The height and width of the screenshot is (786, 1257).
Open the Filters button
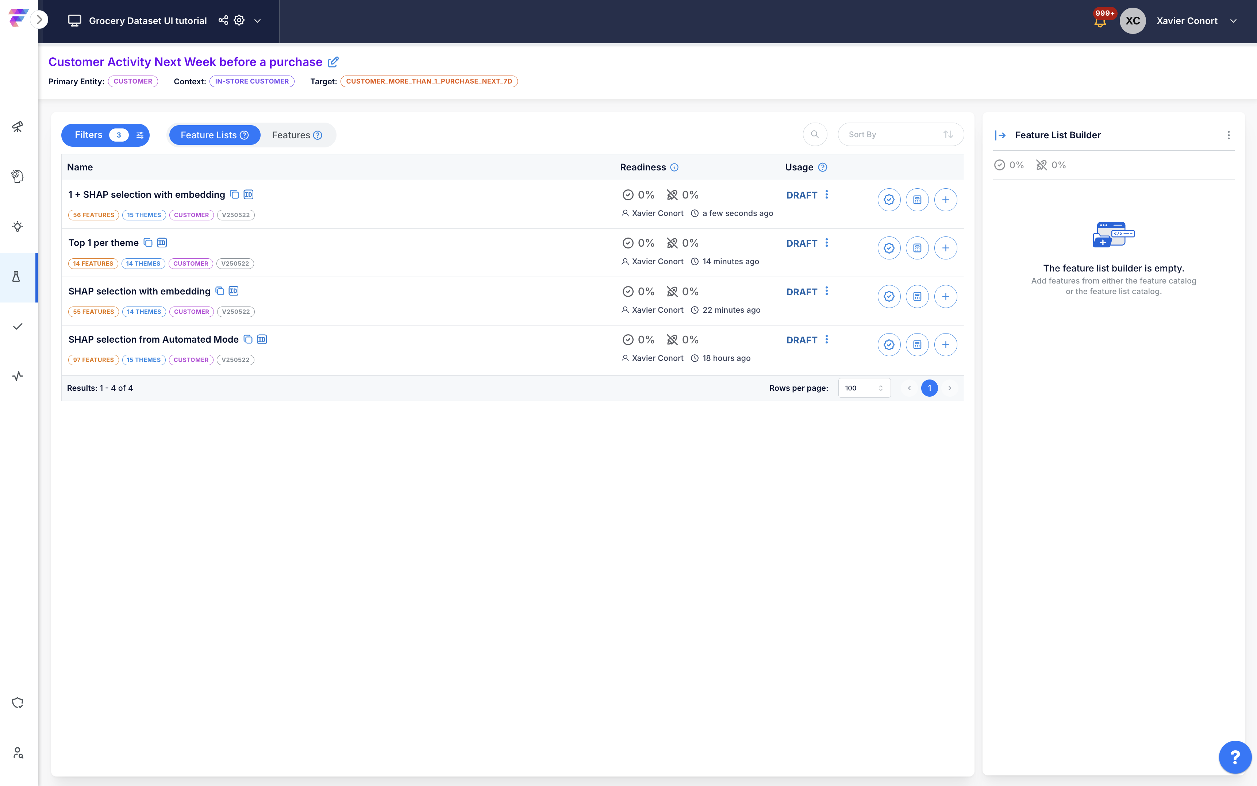(x=105, y=135)
